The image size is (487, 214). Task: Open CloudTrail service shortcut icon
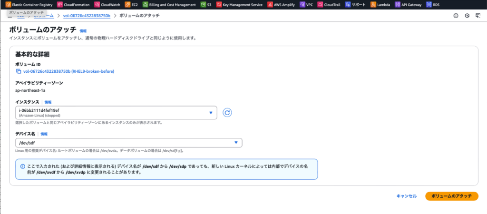pyautogui.click(x=320, y=5)
